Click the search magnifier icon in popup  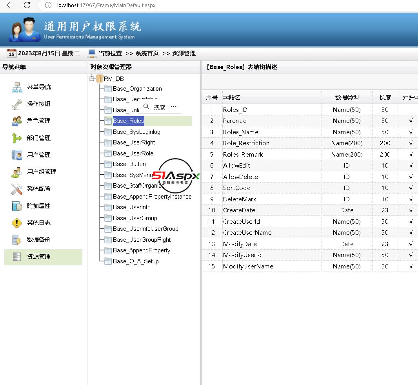(x=146, y=106)
